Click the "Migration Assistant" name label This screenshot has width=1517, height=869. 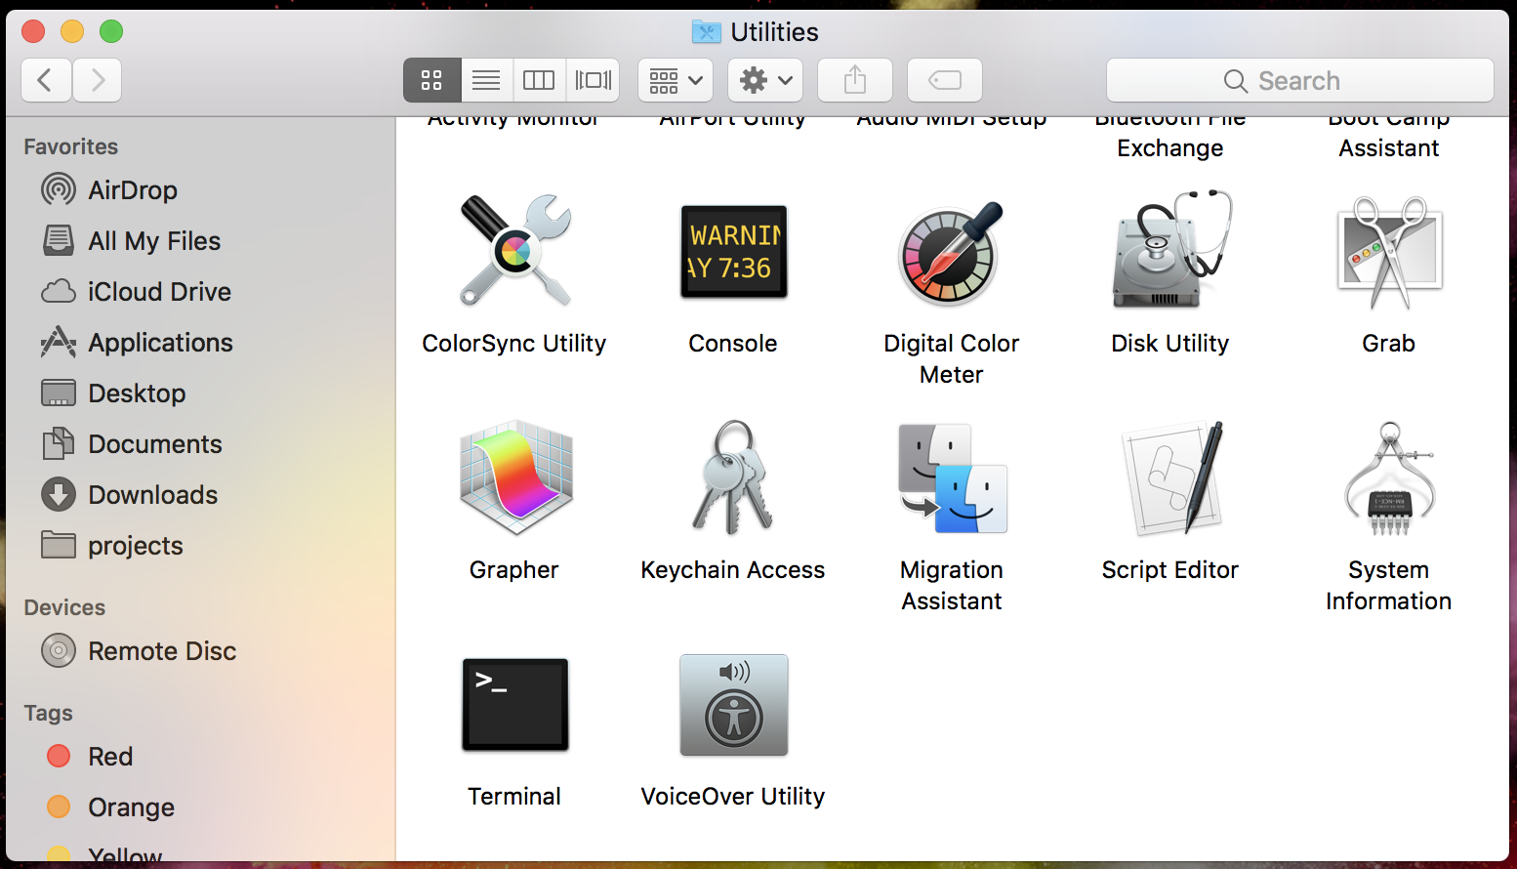tap(952, 586)
